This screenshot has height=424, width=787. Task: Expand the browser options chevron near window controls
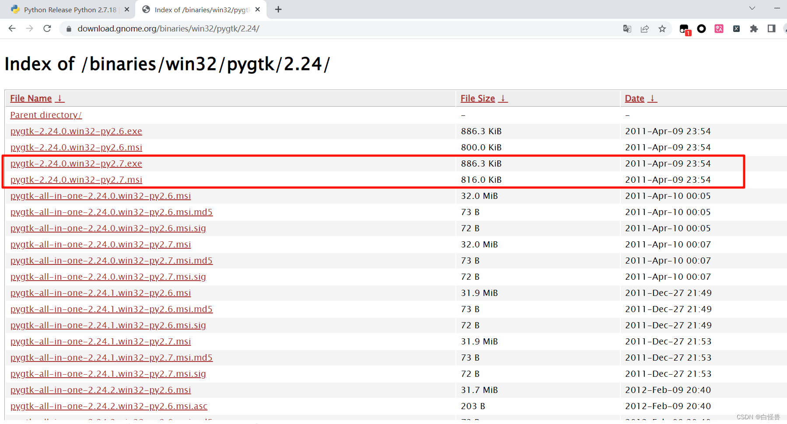[x=752, y=8]
